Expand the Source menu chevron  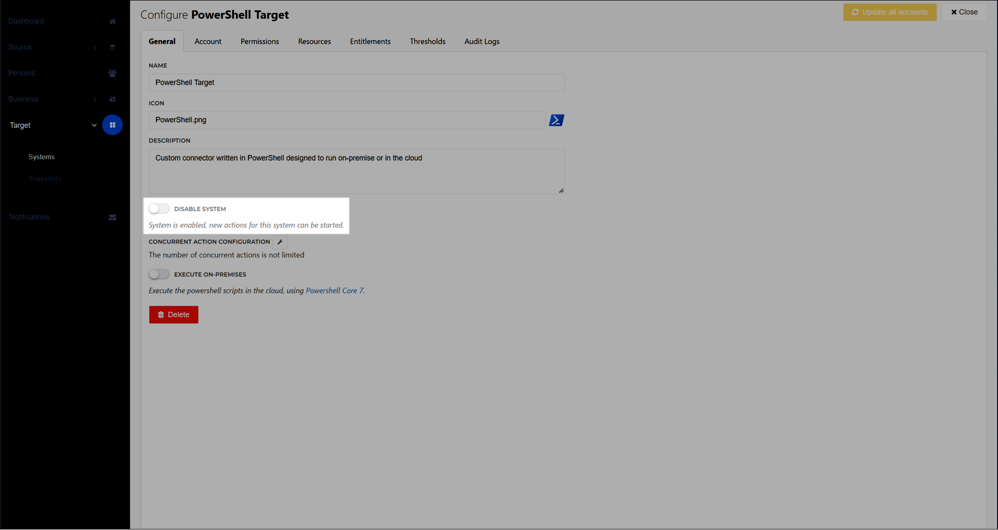tap(95, 47)
